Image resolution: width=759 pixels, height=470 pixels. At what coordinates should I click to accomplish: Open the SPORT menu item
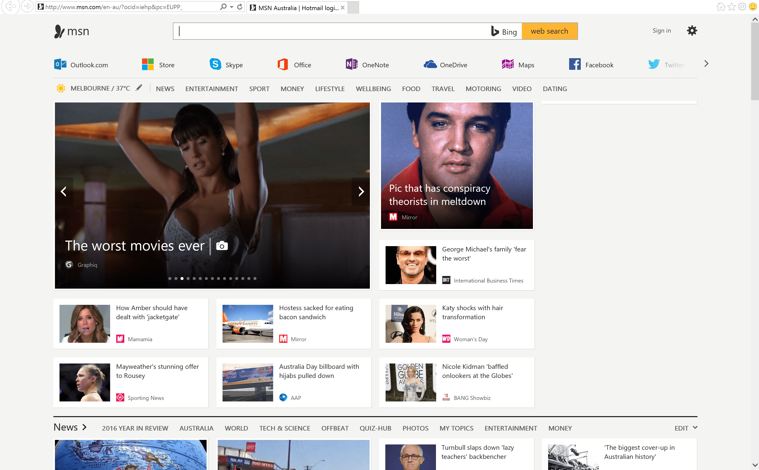(259, 89)
